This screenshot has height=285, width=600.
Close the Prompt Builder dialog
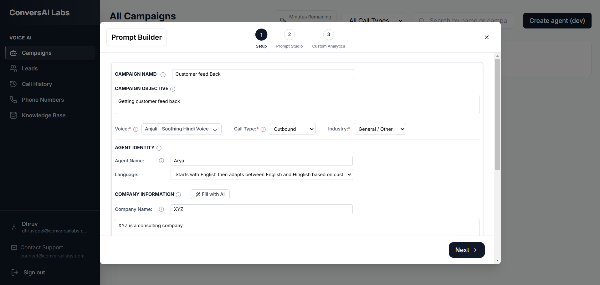point(487,37)
